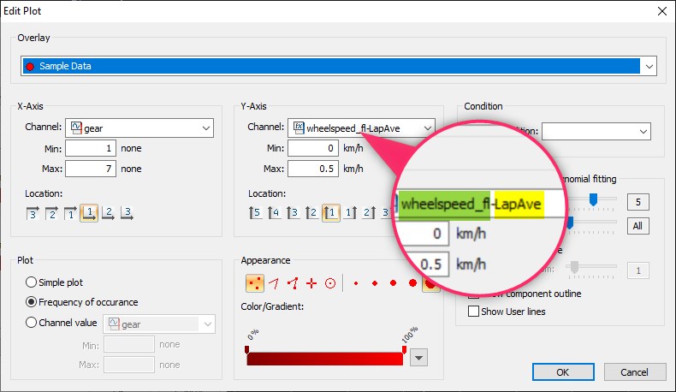Click the Cancel button
Image resolution: width=676 pixels, height=392 pixels.
pyautogui.click(x=634, y=372)
